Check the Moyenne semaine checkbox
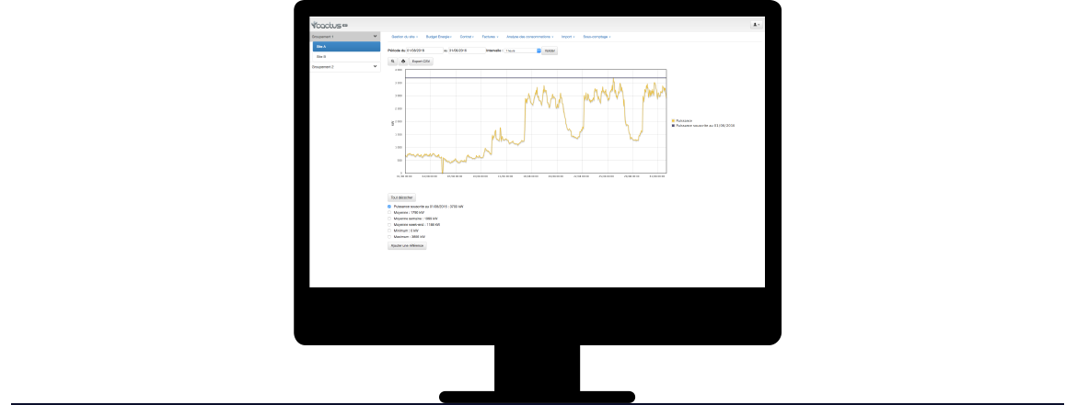The height and width of the screenshot is (405, 1077). click(x=389, y=219)
